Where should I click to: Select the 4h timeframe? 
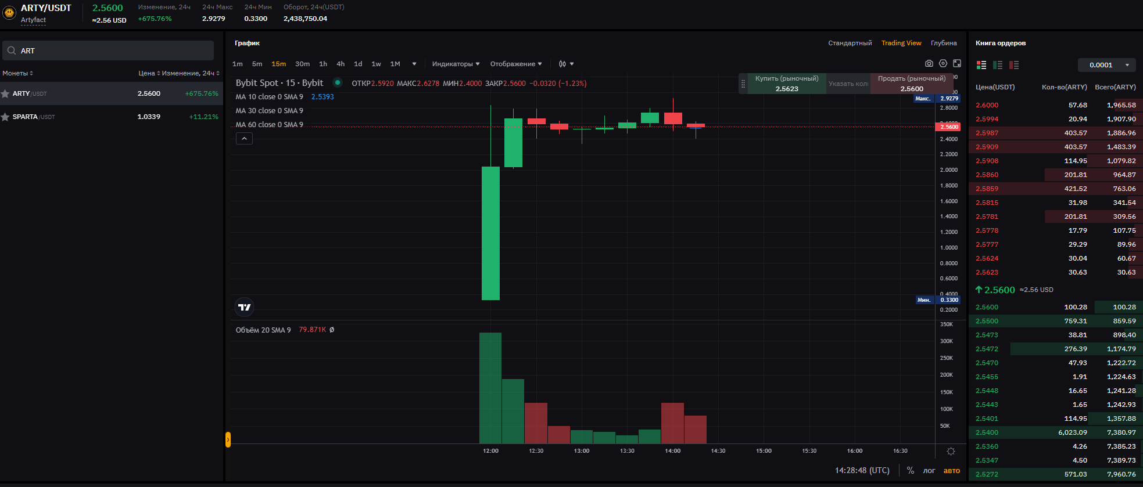point(341,64)
